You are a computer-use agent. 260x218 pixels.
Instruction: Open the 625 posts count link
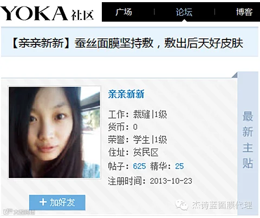(x=139, y=166)
